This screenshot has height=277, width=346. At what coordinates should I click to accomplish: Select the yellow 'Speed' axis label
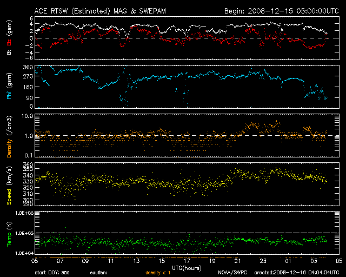pyautogui.click(x=9, y=197)
